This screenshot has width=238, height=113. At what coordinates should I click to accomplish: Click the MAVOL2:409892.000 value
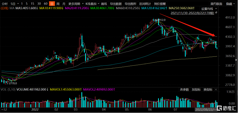pos(99,89)
